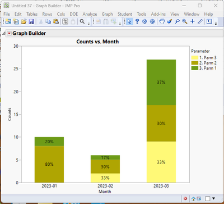Collapse the Graph Builder outline triangle

(3, 34)
